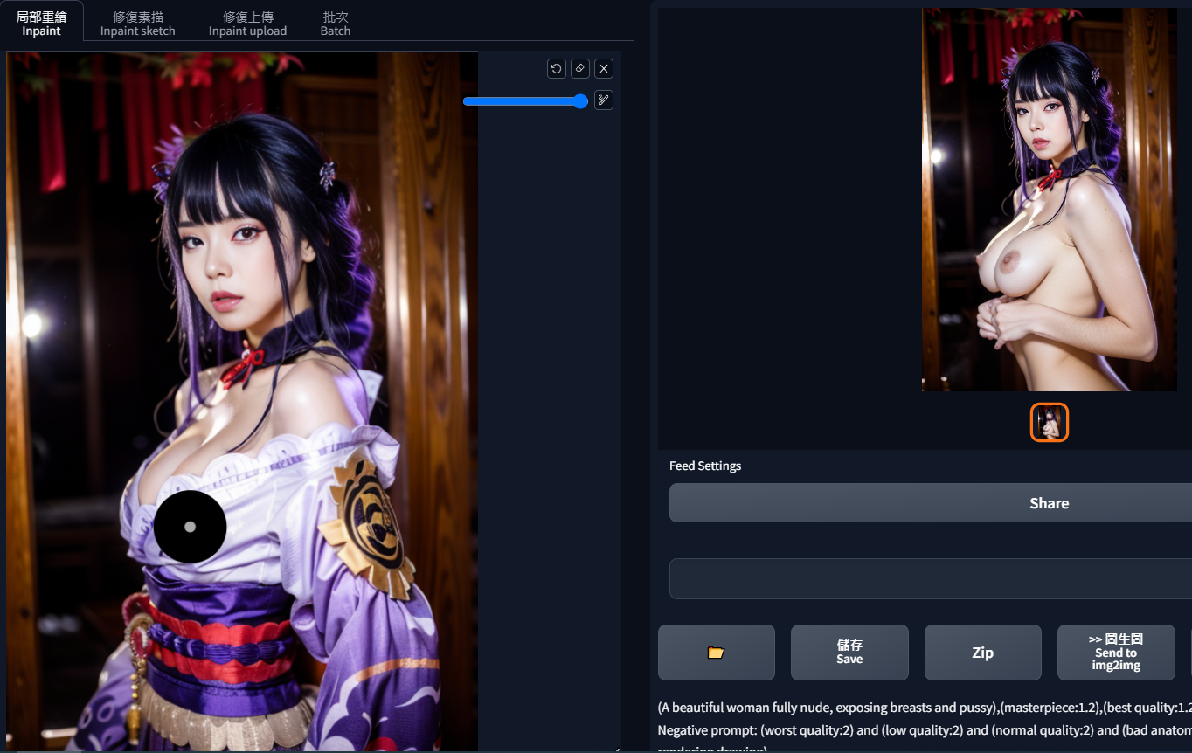Focus the empty text field under Share
The image size is (1192, 753).
(931, 578)
